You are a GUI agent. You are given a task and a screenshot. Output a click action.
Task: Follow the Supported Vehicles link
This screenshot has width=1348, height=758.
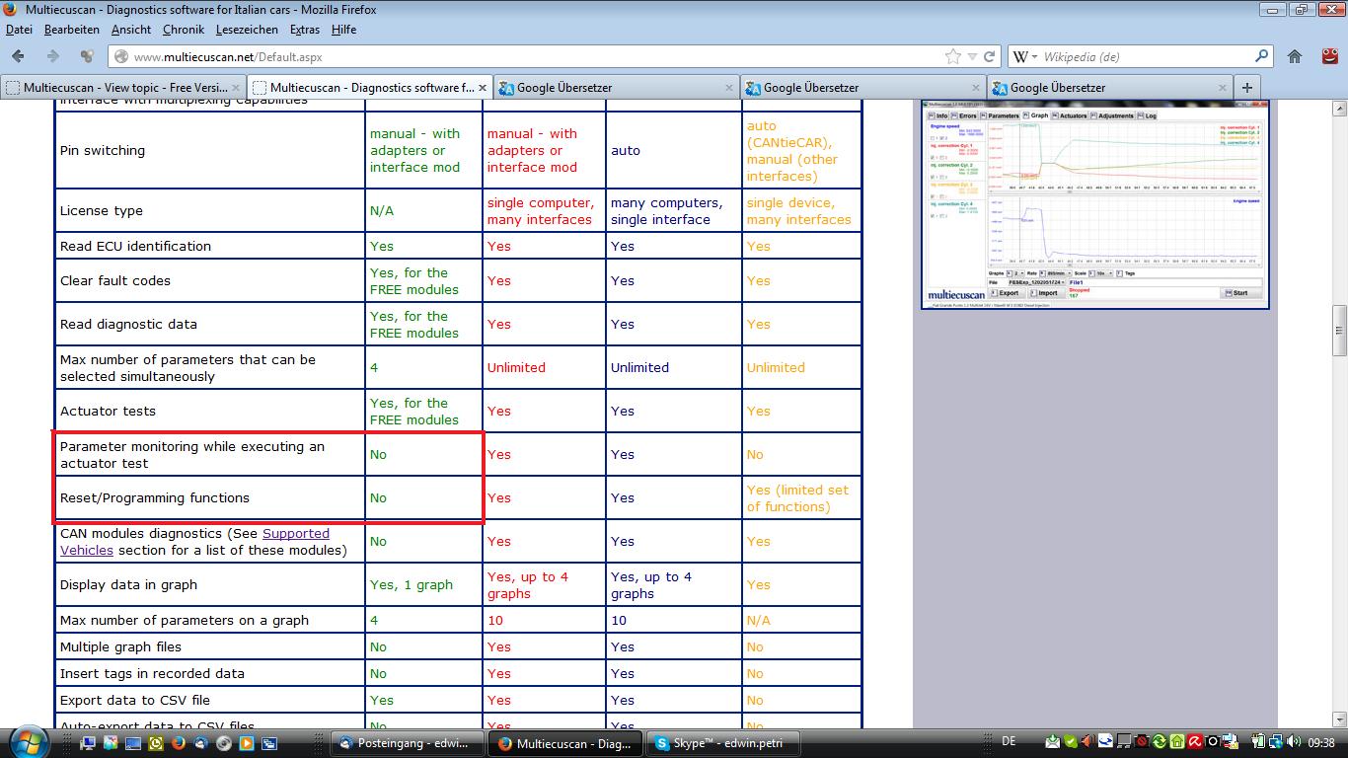[x=194, y=542]
